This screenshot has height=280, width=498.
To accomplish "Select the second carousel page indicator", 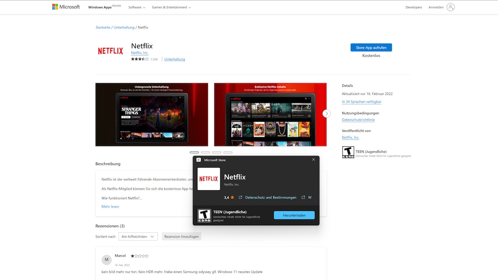I will [205, 152].
